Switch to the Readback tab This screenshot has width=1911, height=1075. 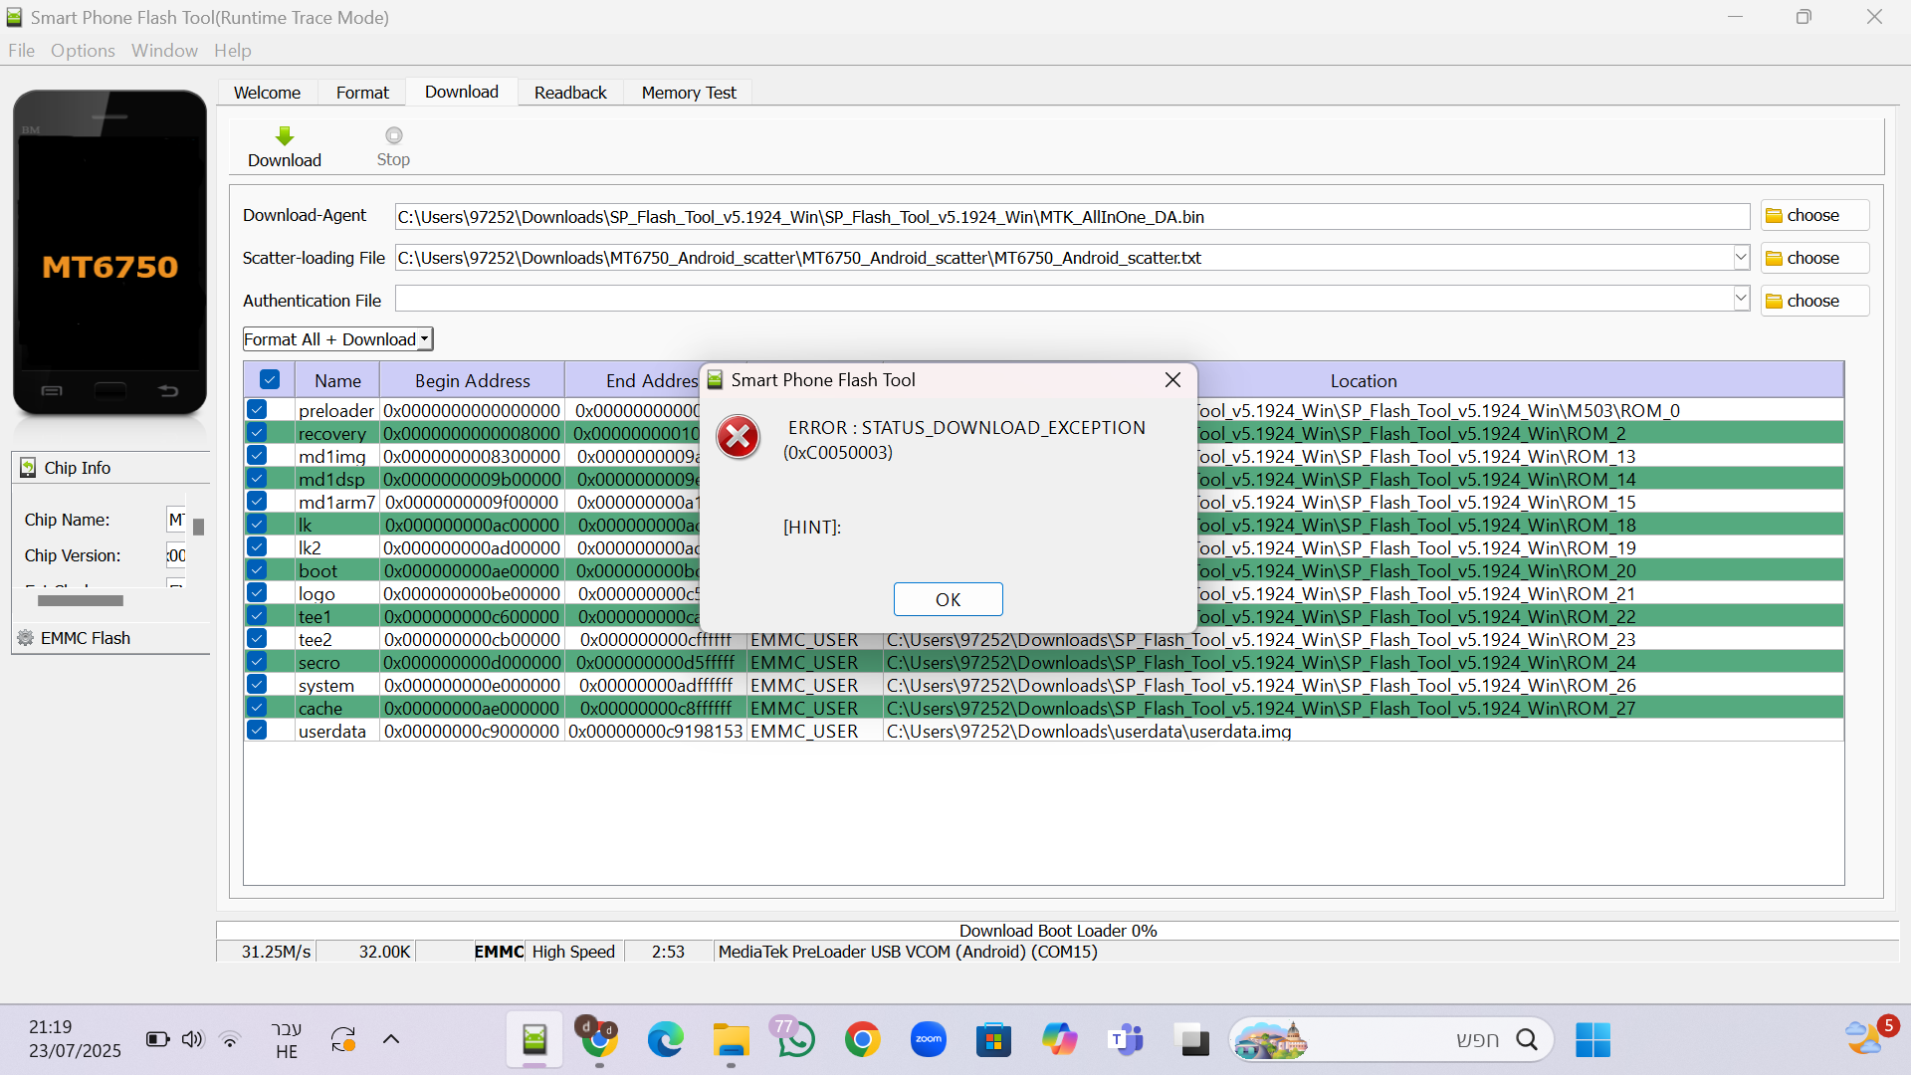click(x=570, y=93)
